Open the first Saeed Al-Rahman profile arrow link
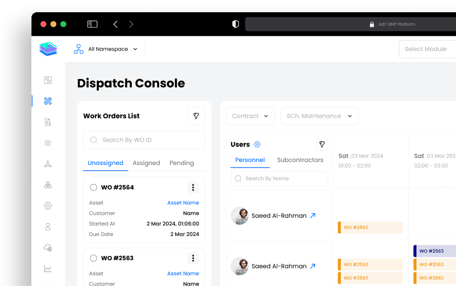 pos(313,216)
